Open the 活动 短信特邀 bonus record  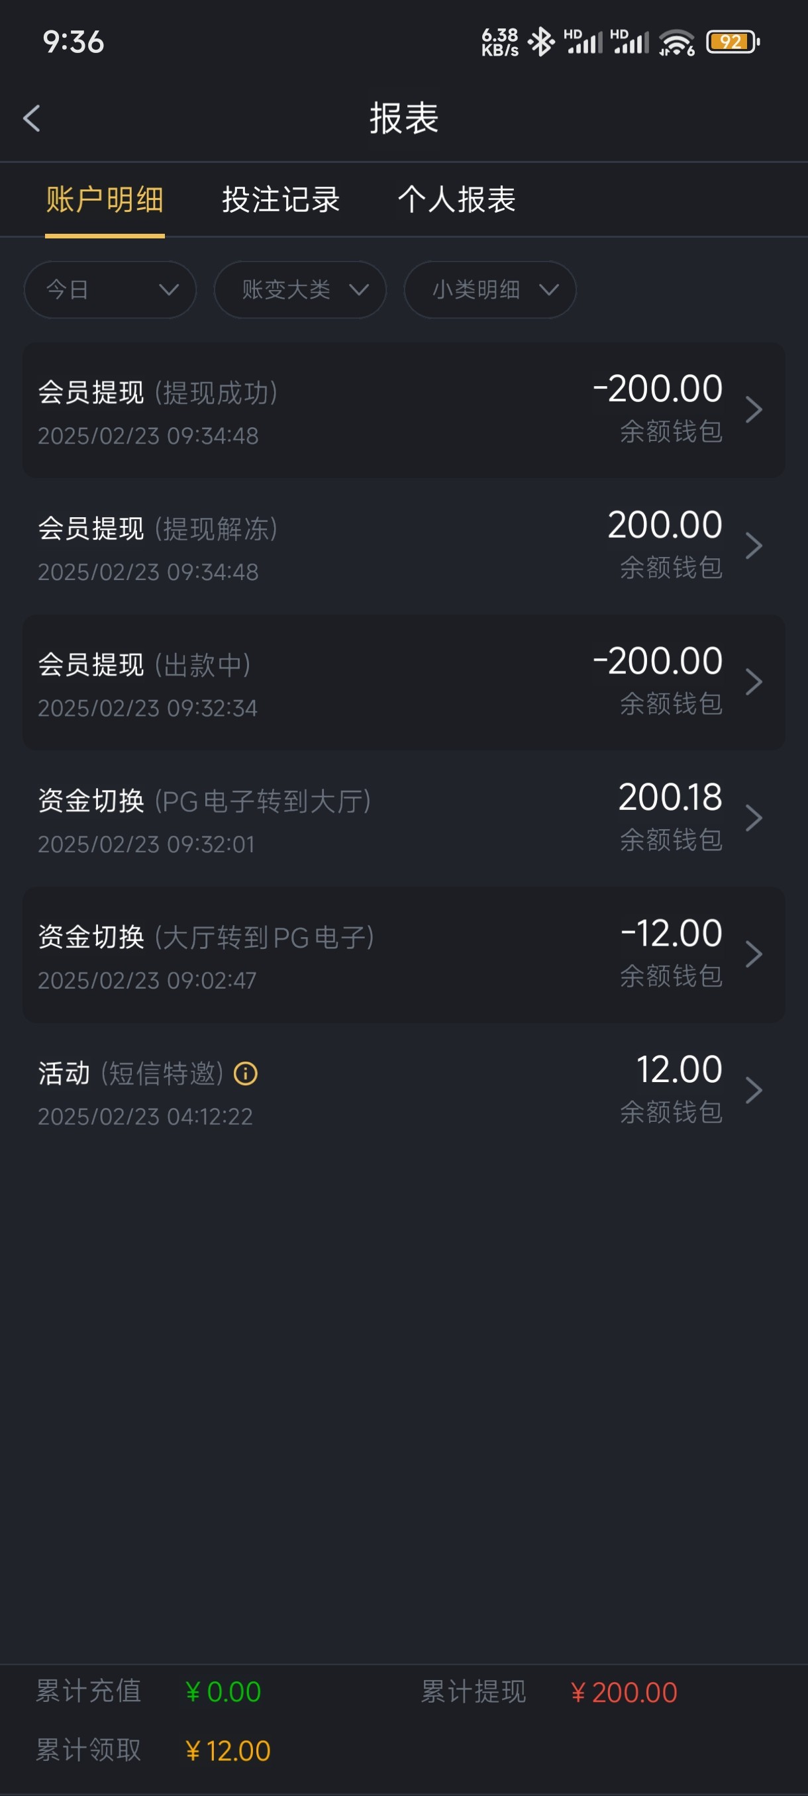tap(403, 1091)
